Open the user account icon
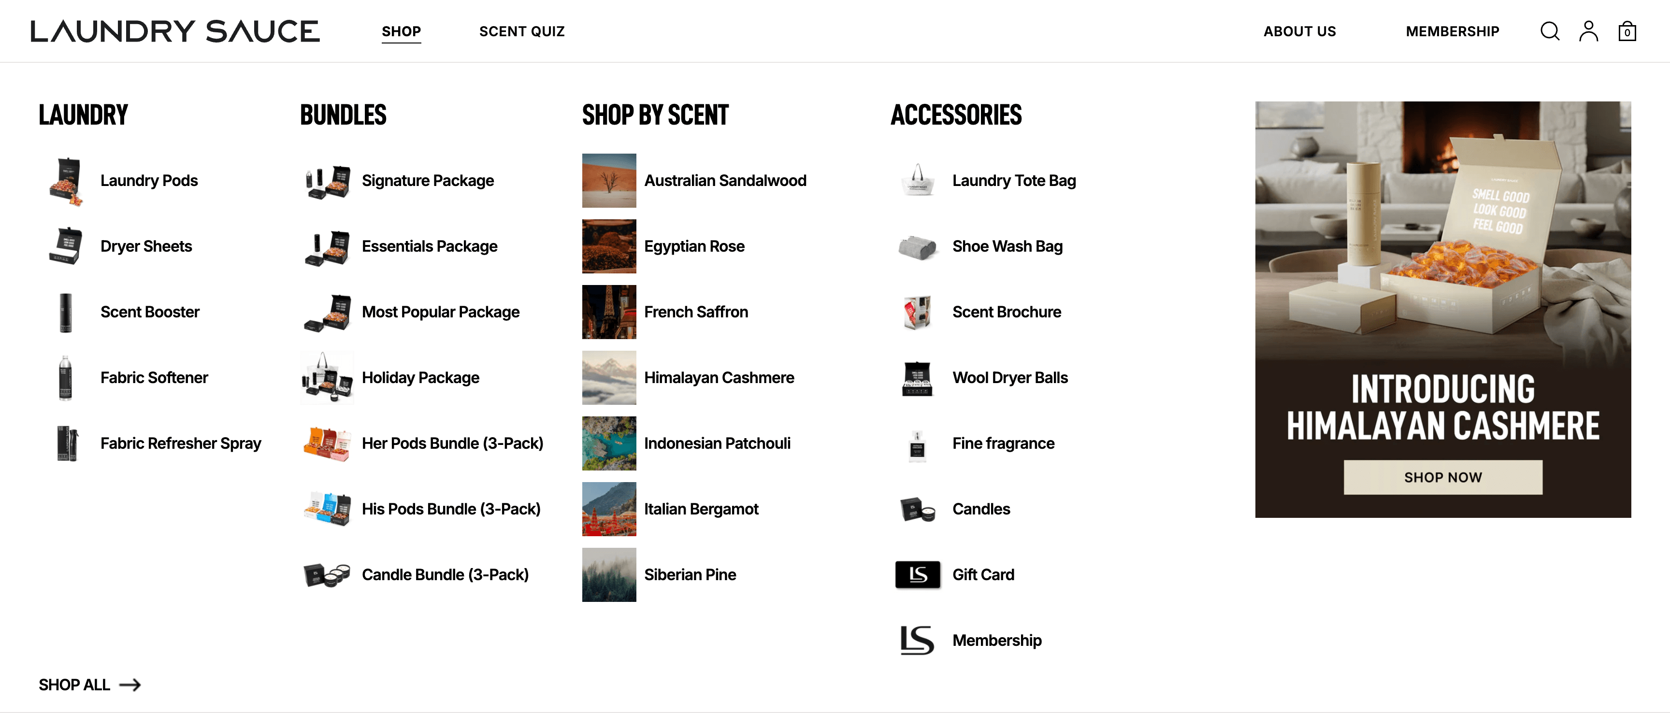 coord(1588,31)
